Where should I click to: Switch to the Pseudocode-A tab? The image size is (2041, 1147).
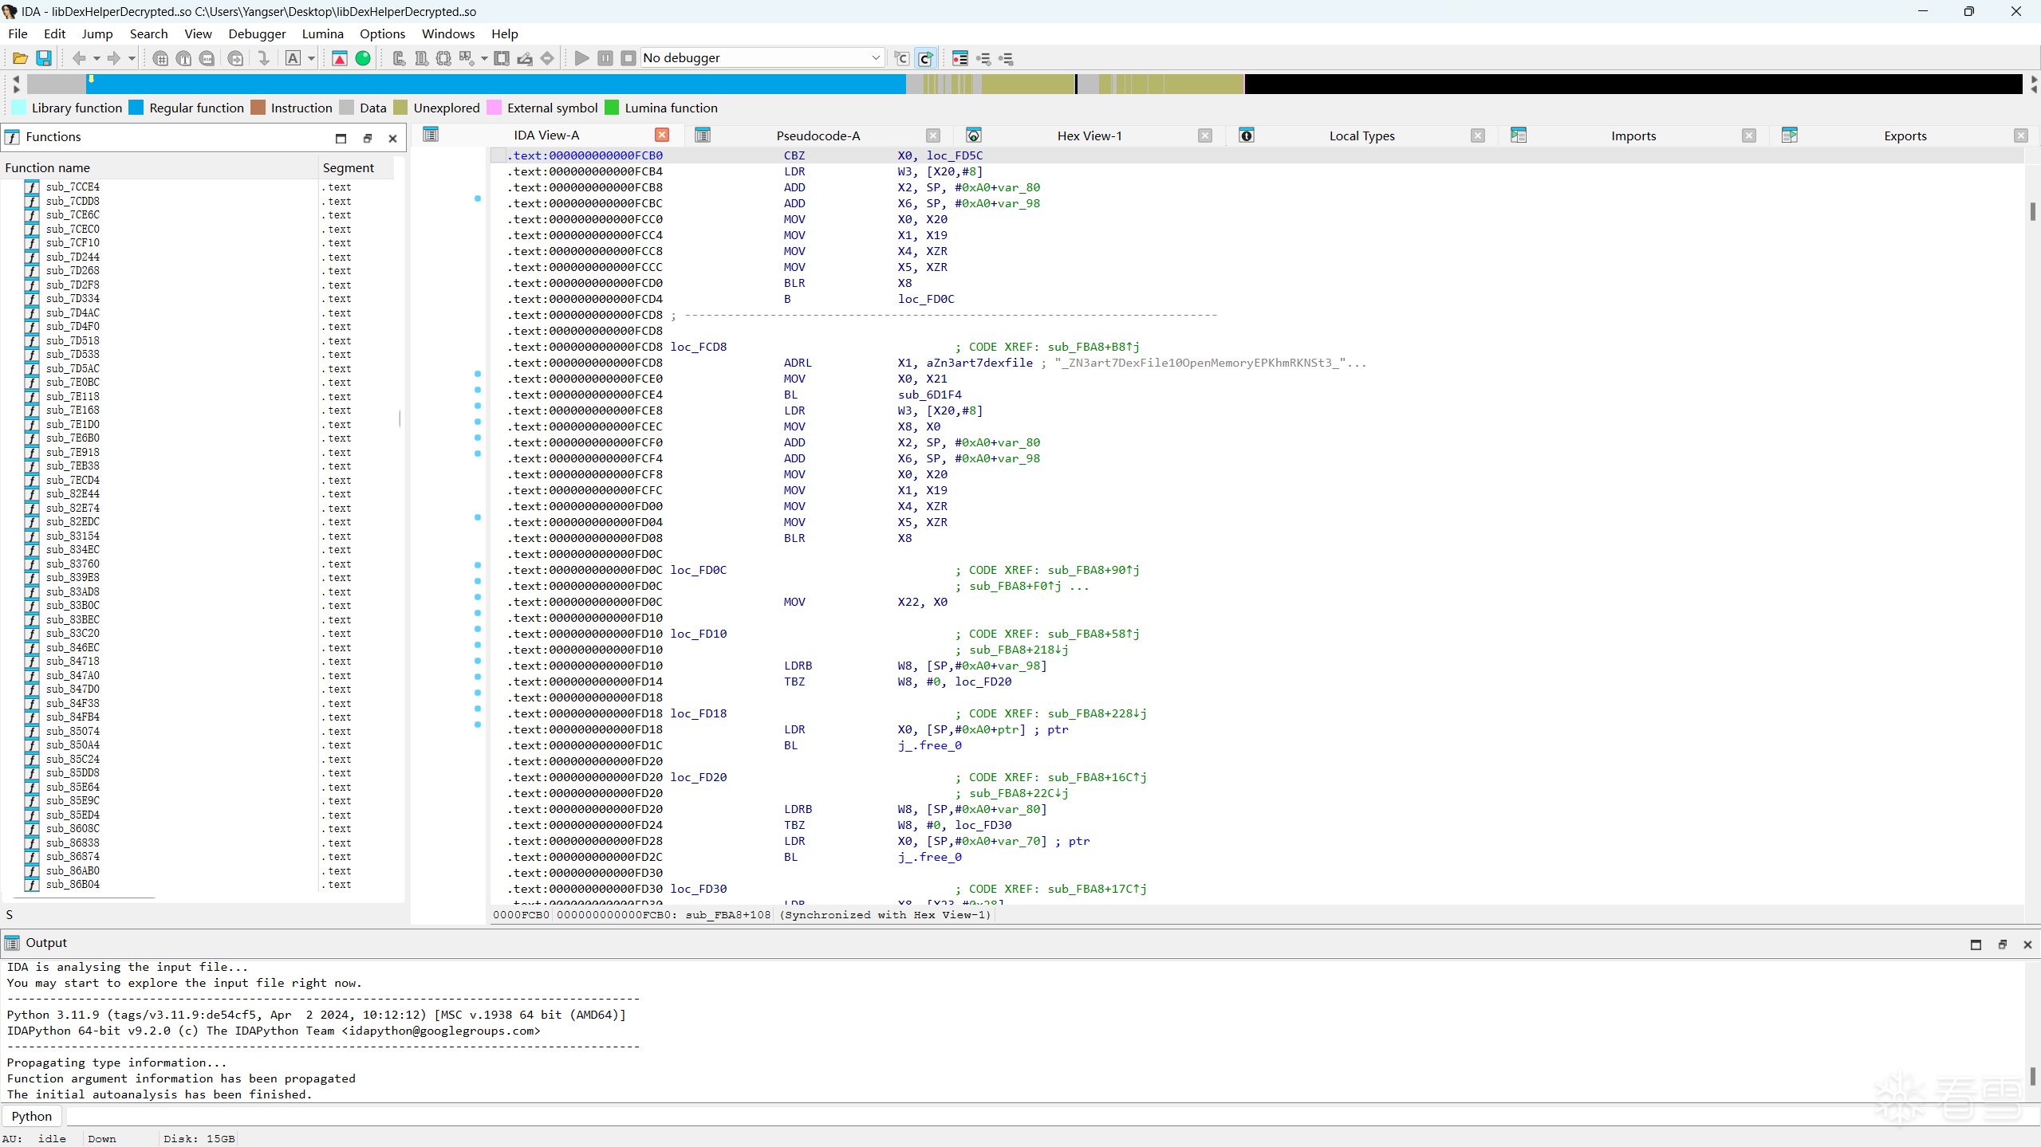pyautogui.click(x=818, y=136)
